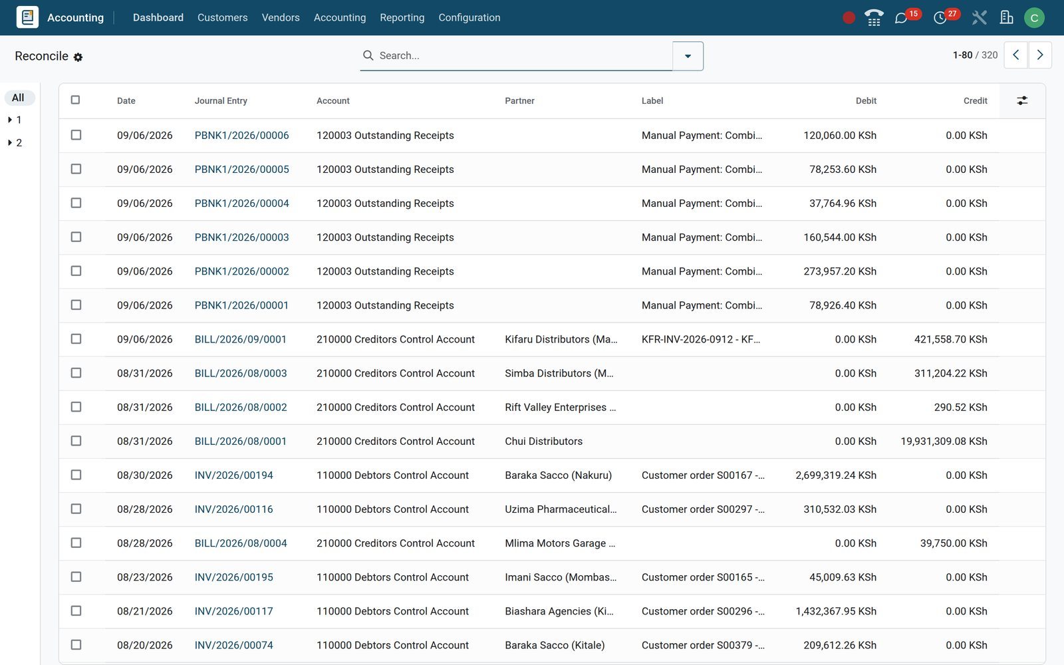Sort by the Label column header
The width and height of the screenshot is (1064, 665).
(652, 101)
